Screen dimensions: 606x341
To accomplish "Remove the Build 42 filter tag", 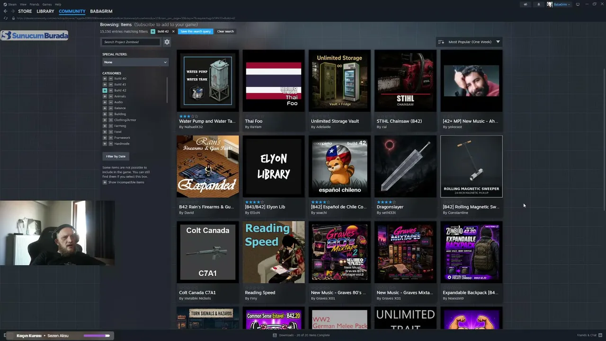I will pos(173,31).
